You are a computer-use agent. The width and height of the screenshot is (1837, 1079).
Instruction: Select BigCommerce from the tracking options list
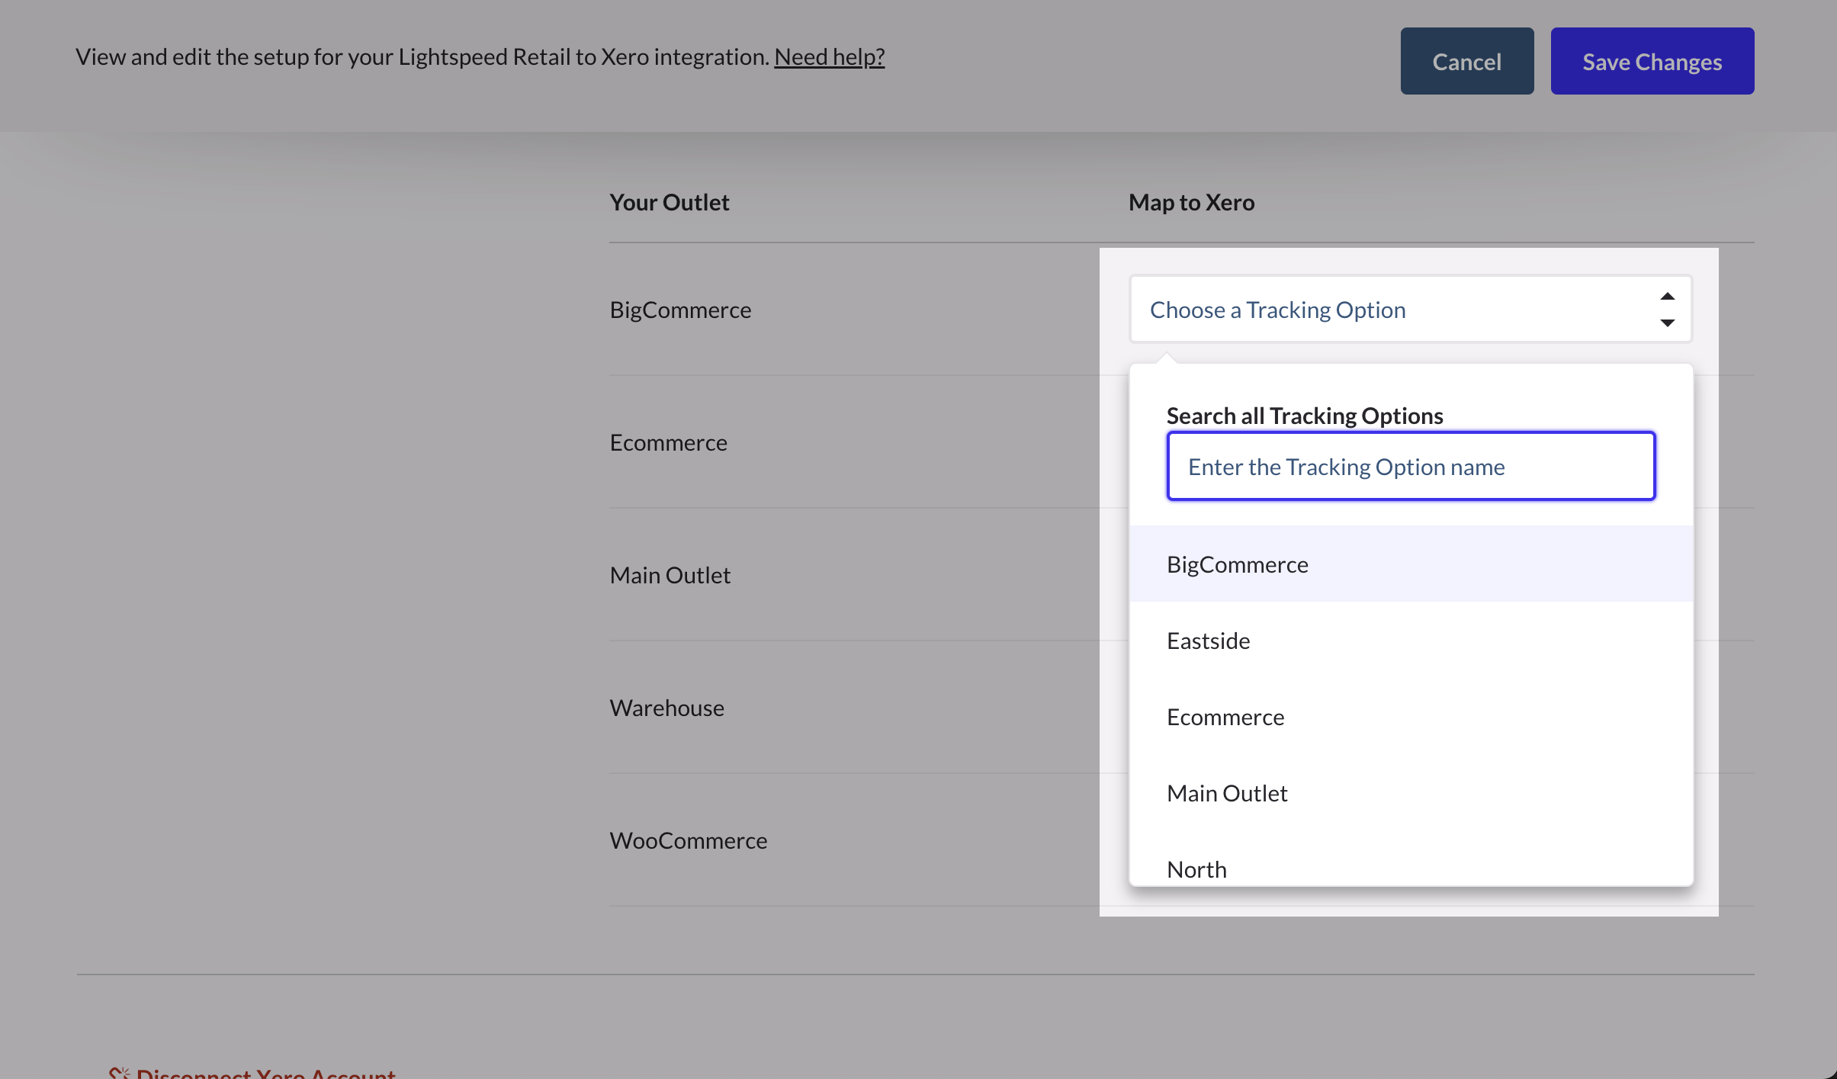[1237, 564]
